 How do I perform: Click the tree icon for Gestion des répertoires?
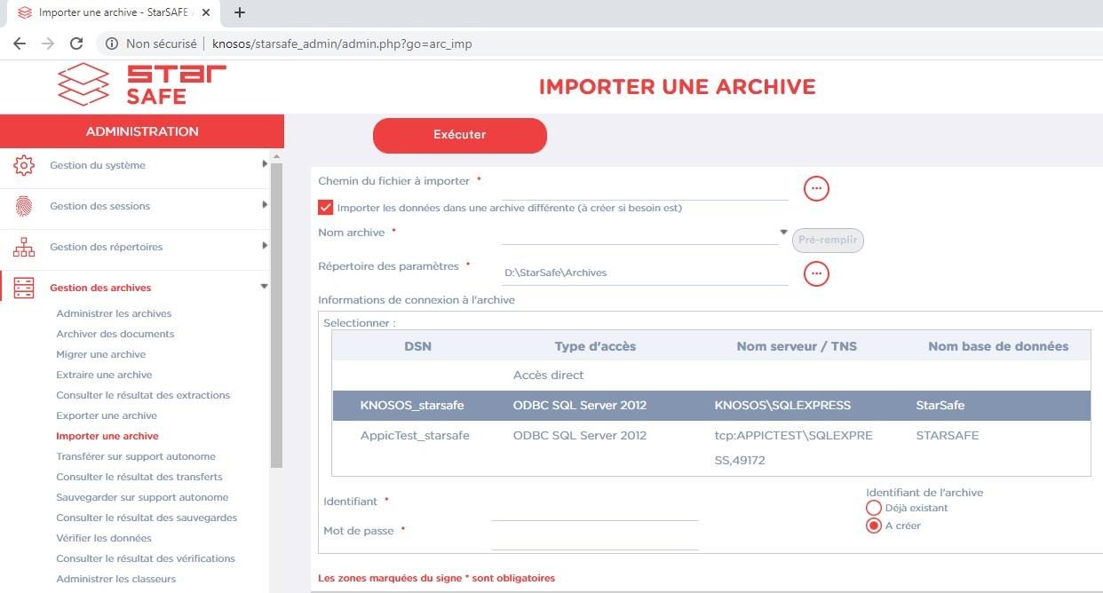click(24, 247)
